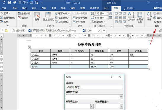Click the 排序 (Sort) button

(149, 16)
